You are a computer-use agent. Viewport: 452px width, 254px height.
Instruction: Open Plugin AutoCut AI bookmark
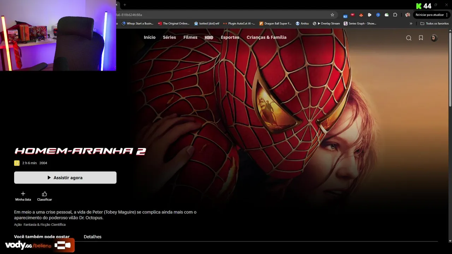pos(239,24)
